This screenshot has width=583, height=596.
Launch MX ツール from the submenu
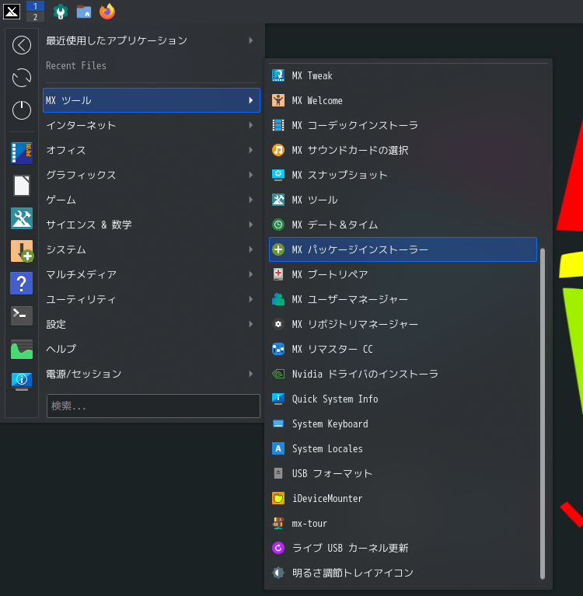pyautogui.click(x=403, y=200)
